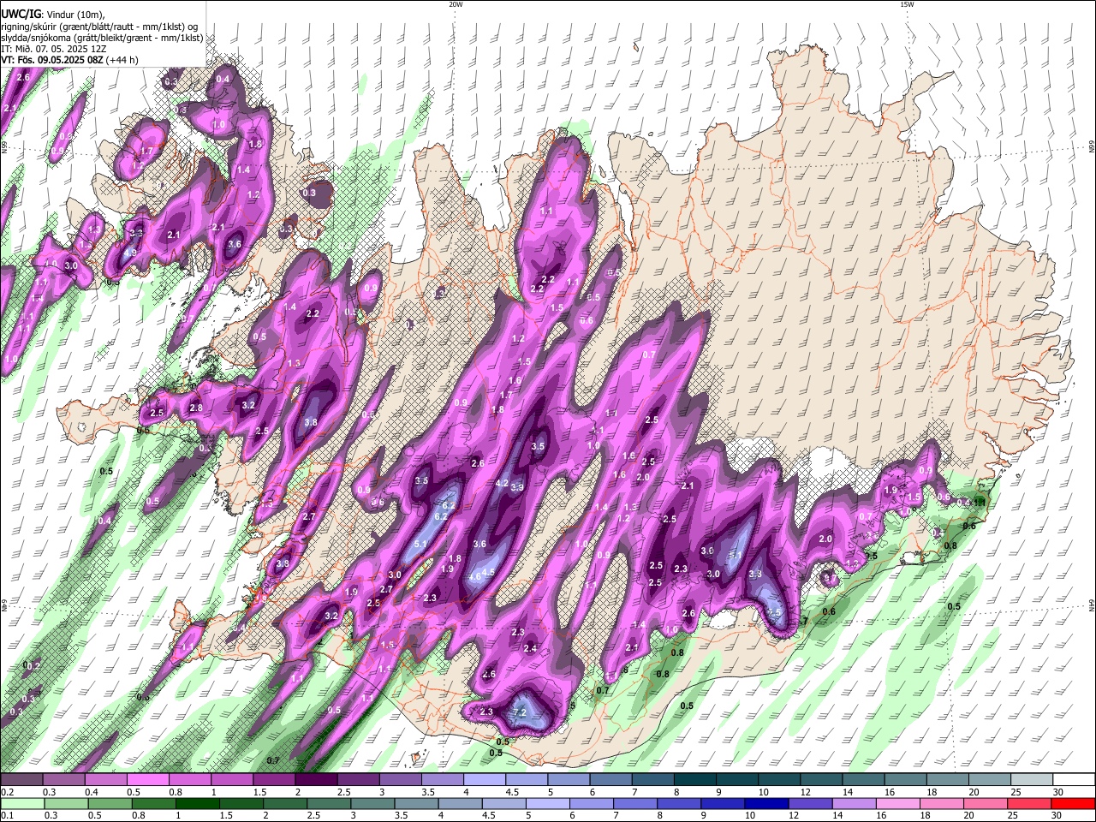Image resolution: width=1096 pixels, height=822 pixels.
Task: Click the grey-purple 0.2–0.3 swatch in top legend
Action: [21, 780]
